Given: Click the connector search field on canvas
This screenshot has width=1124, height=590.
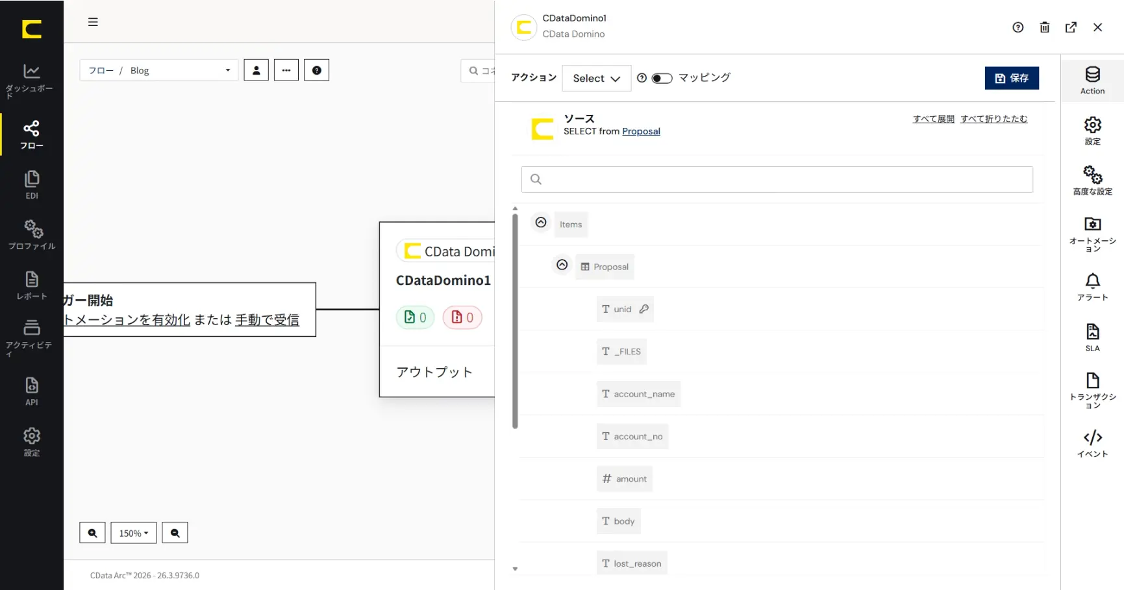Looking at the screenshot, I should [x=478, y=71].
